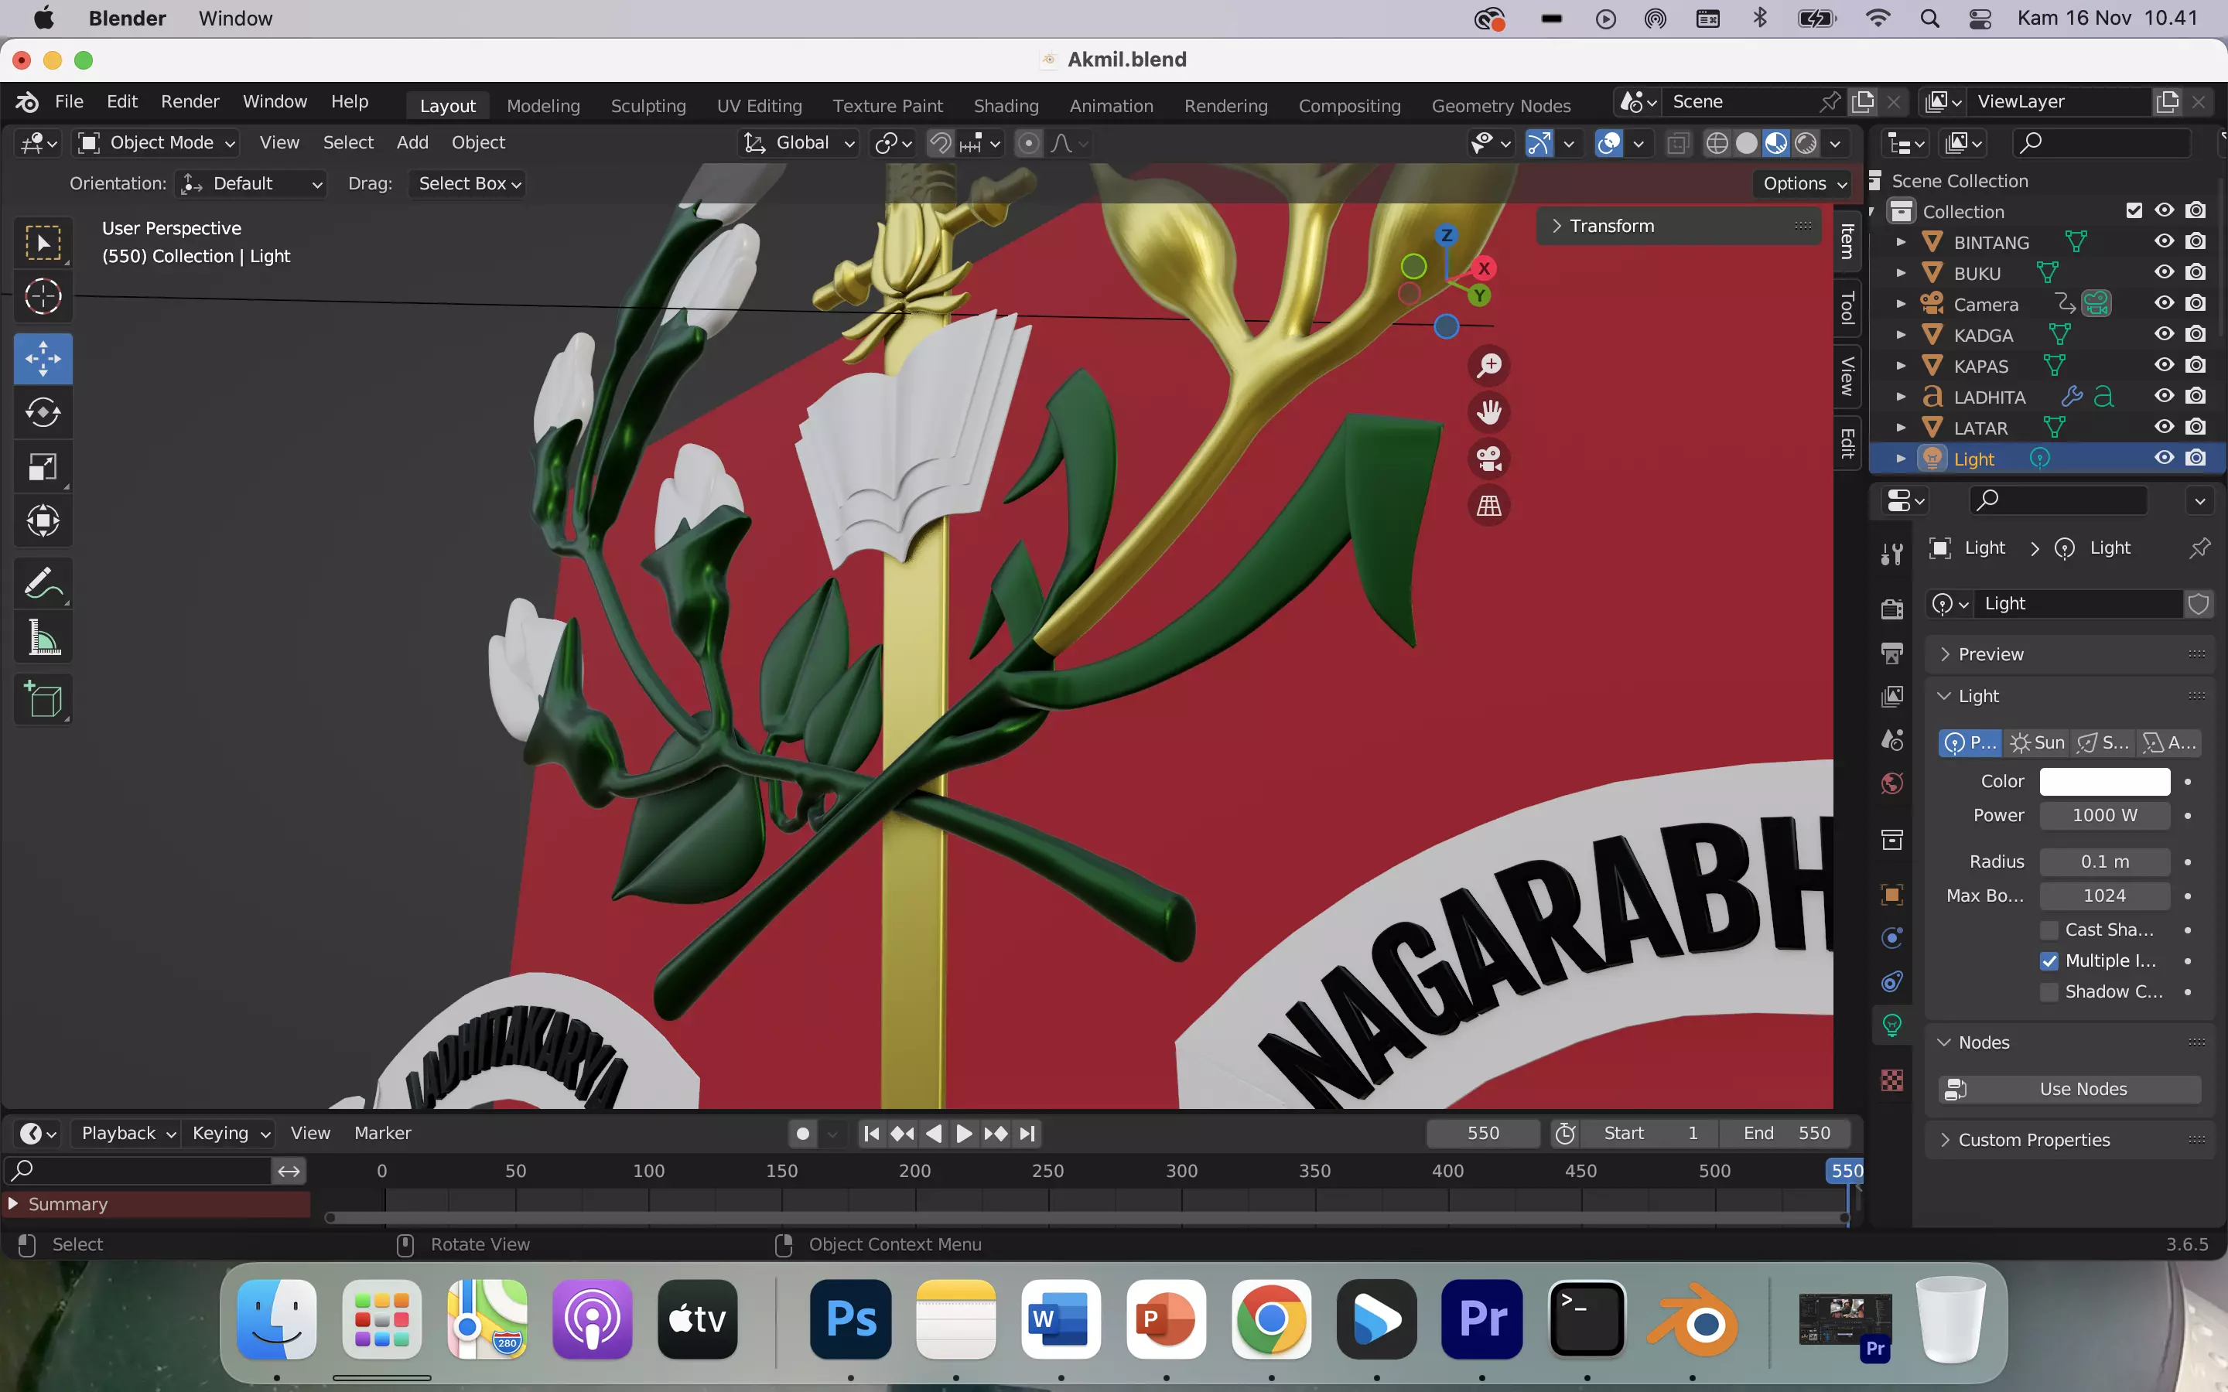2228x1392 pixels.
Task: Activate the Scale tool
Action: [43, 467]
